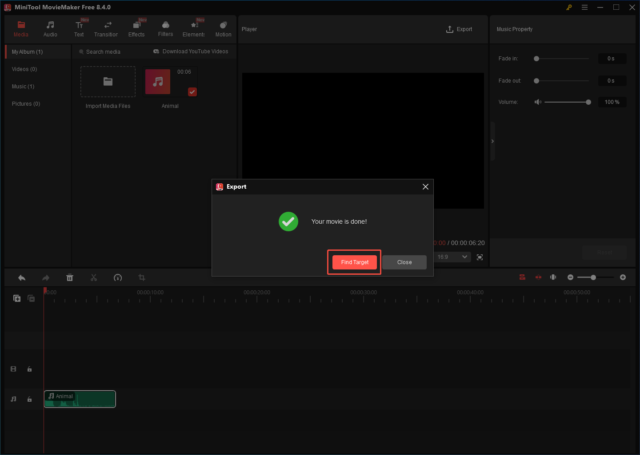Select the crop tool
This screenshot has width=640, height=455.
[141, 277]
